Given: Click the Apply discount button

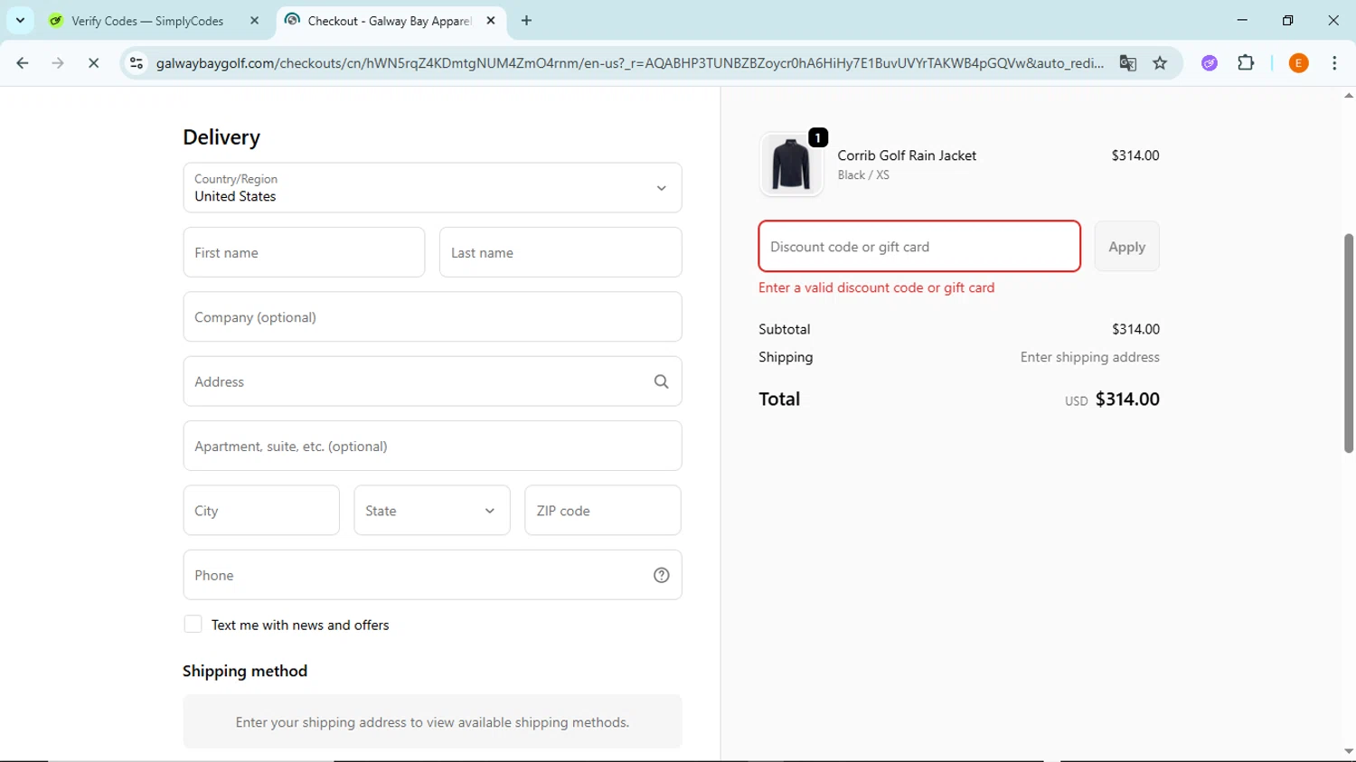Looking at the screenshot, I should [x=1126, y=246].
